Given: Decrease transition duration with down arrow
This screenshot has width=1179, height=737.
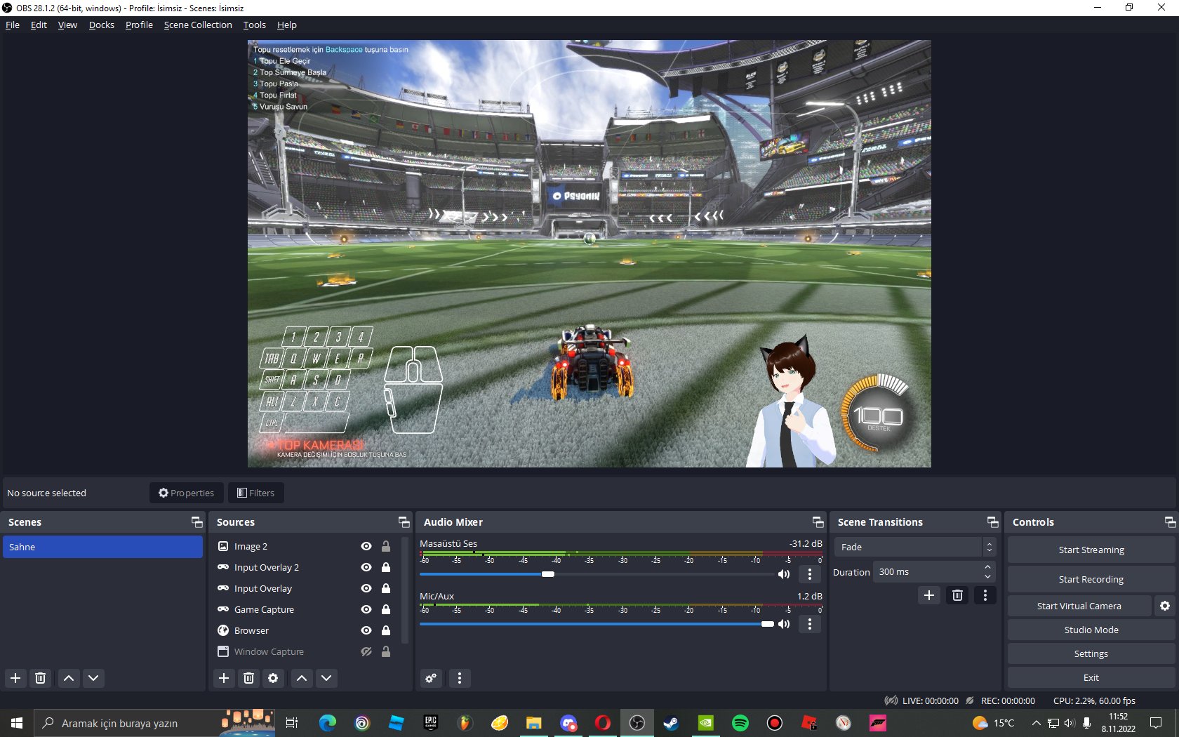Looking at the screenshot, I should pos(988,577).
